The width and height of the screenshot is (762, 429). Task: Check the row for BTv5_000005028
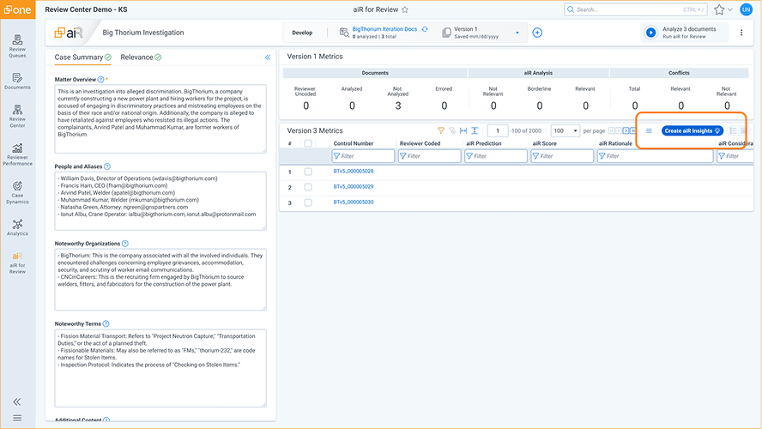pos(308,172)
